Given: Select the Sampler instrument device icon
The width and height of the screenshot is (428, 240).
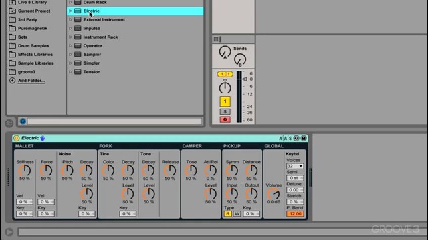Looking at the screenshot, I should pyautogui.click(x=78, y=55).
